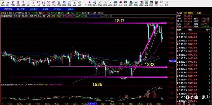This screenshot has height=105, width=212.
Task: Open the 外汇价格 forex prices tab
Action: click(x=57, y=9)
